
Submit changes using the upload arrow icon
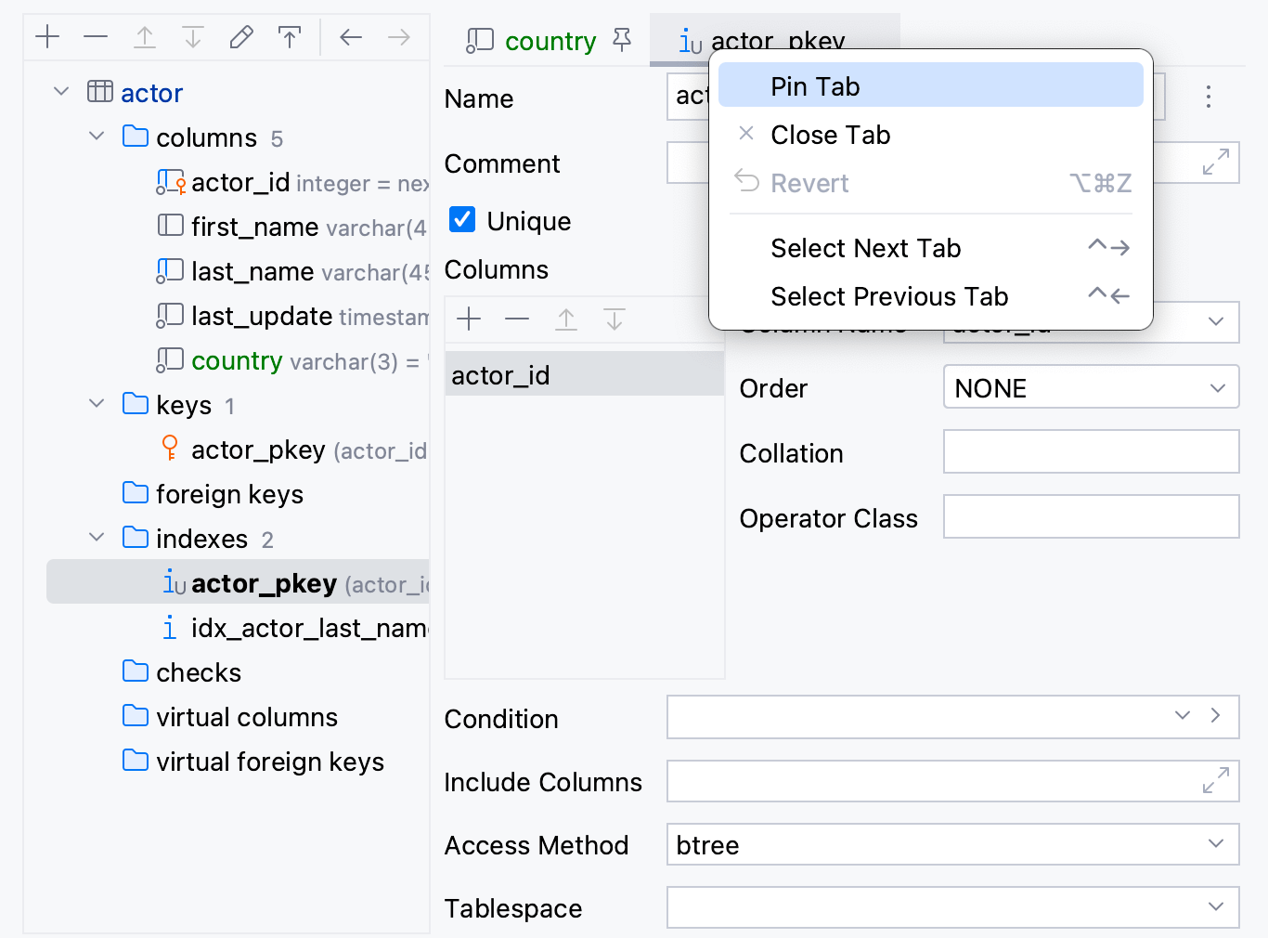tap(289, 37)
